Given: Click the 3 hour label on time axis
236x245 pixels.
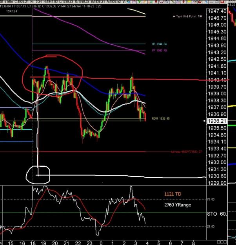Looking at the screenshot, I should [x=136, y=243].
